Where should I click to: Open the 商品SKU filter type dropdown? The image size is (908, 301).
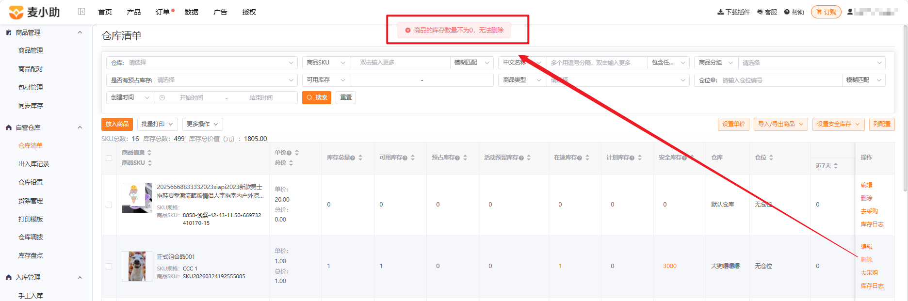(x=326, y=63)
